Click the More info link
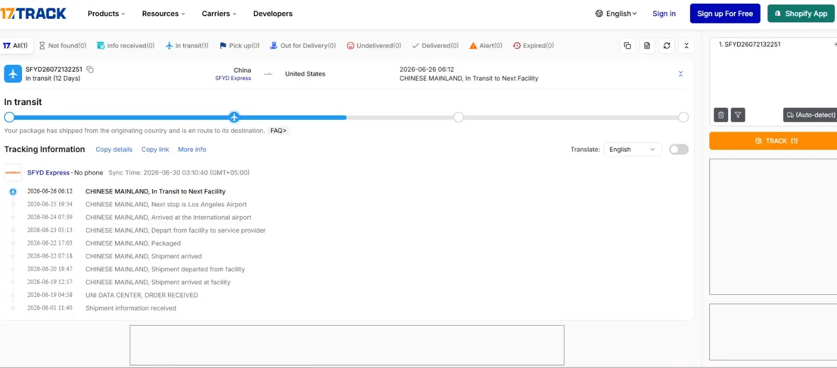Image resolution: width=837 pixels, height=368 pixels. coord(192,149)
